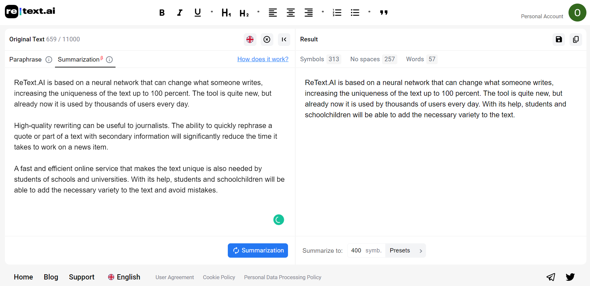Image resolution: width=590 pixels, height=286 pixels.
Task: Show Summarization info tooltip icon
Action: [109, 60]
